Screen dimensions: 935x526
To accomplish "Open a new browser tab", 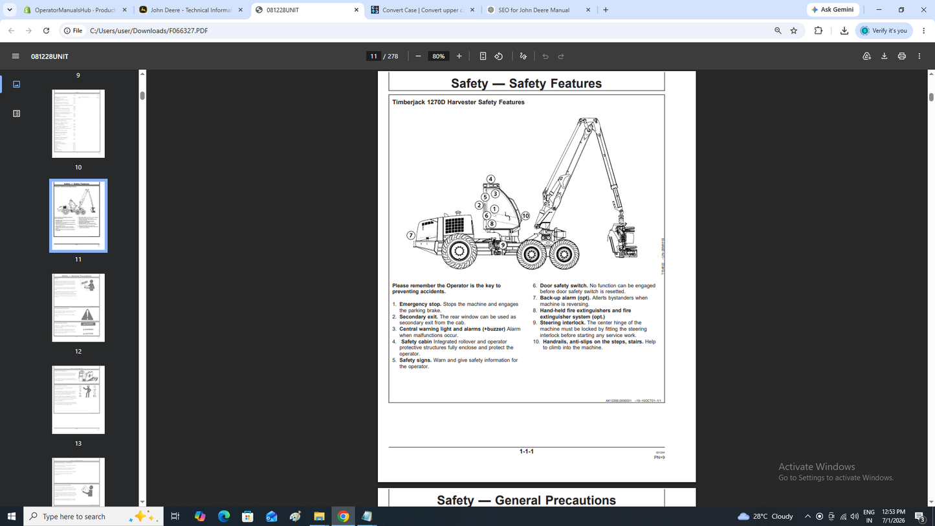I will [x=606, y=10].
